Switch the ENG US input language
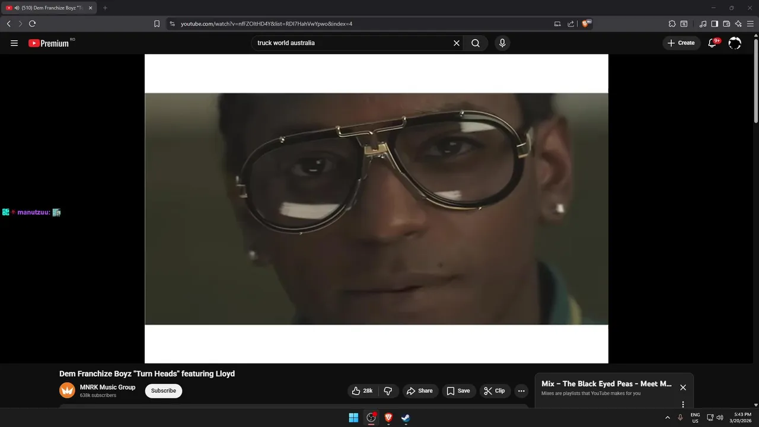The image size is (759, 427). (x=695, y=418)
